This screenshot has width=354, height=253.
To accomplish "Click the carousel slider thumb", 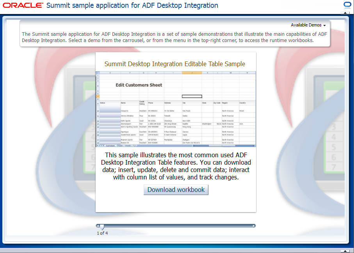I will pos(102,227).
